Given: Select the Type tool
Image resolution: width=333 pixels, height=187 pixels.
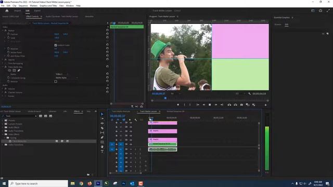Looking at the screenshot, I should [102, 151].
